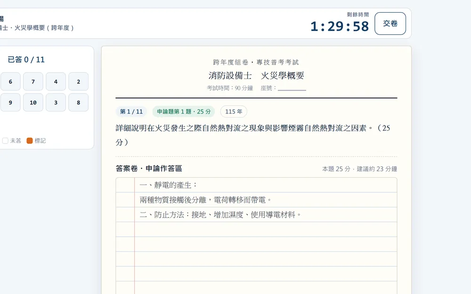Click the 消防設備士 火災學概要 title
Screen dimensions: 471x294
click(x=256, y=75)
